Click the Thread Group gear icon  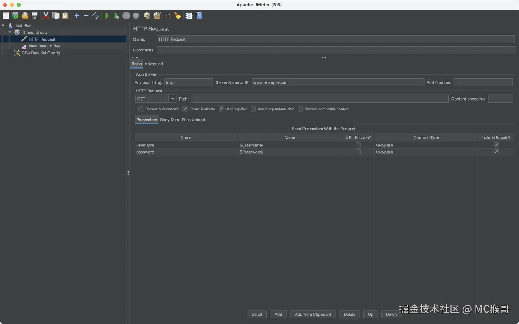coord(17,32)
